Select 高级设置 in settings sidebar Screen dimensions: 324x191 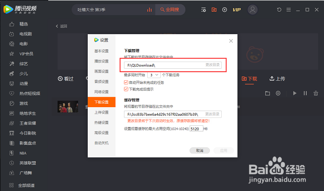pos(102,133)
